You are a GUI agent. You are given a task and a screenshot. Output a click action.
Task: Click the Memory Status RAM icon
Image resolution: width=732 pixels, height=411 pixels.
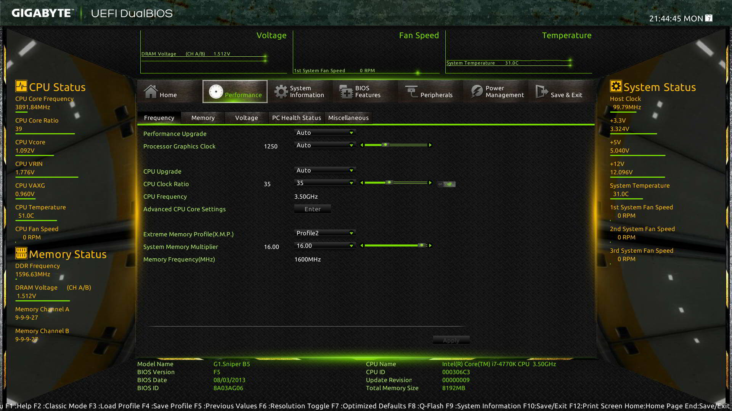(x=21, y=253)
